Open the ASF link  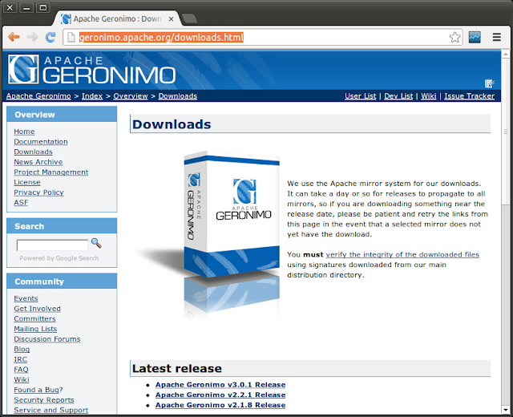pos(21,202)
